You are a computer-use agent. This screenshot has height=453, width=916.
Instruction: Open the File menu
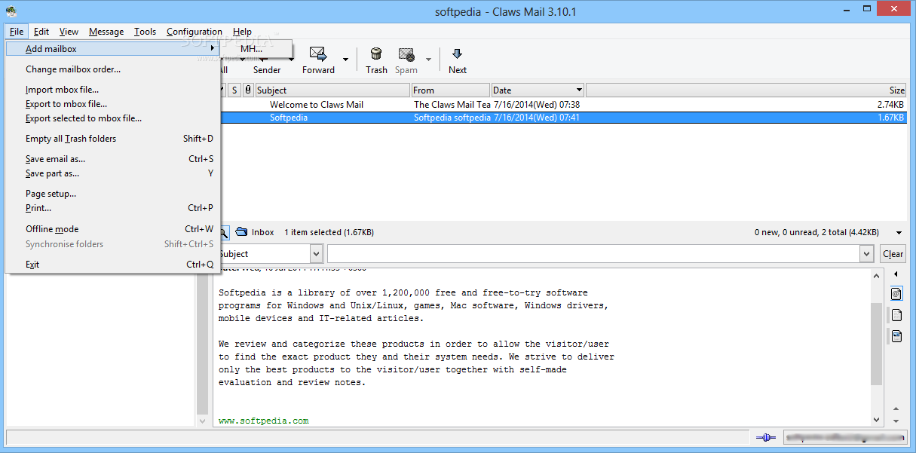coord(17,32)
